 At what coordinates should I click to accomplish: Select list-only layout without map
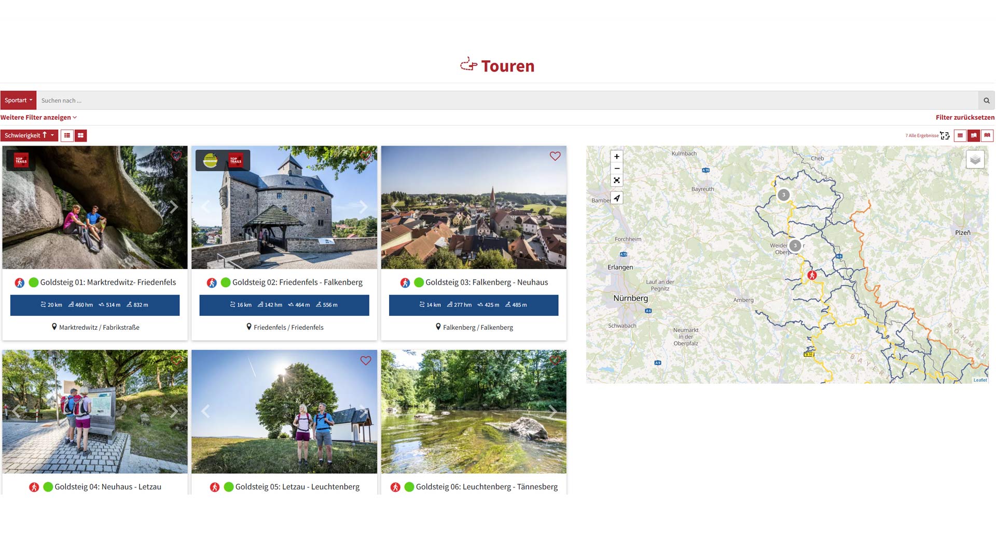coord(960,136)
